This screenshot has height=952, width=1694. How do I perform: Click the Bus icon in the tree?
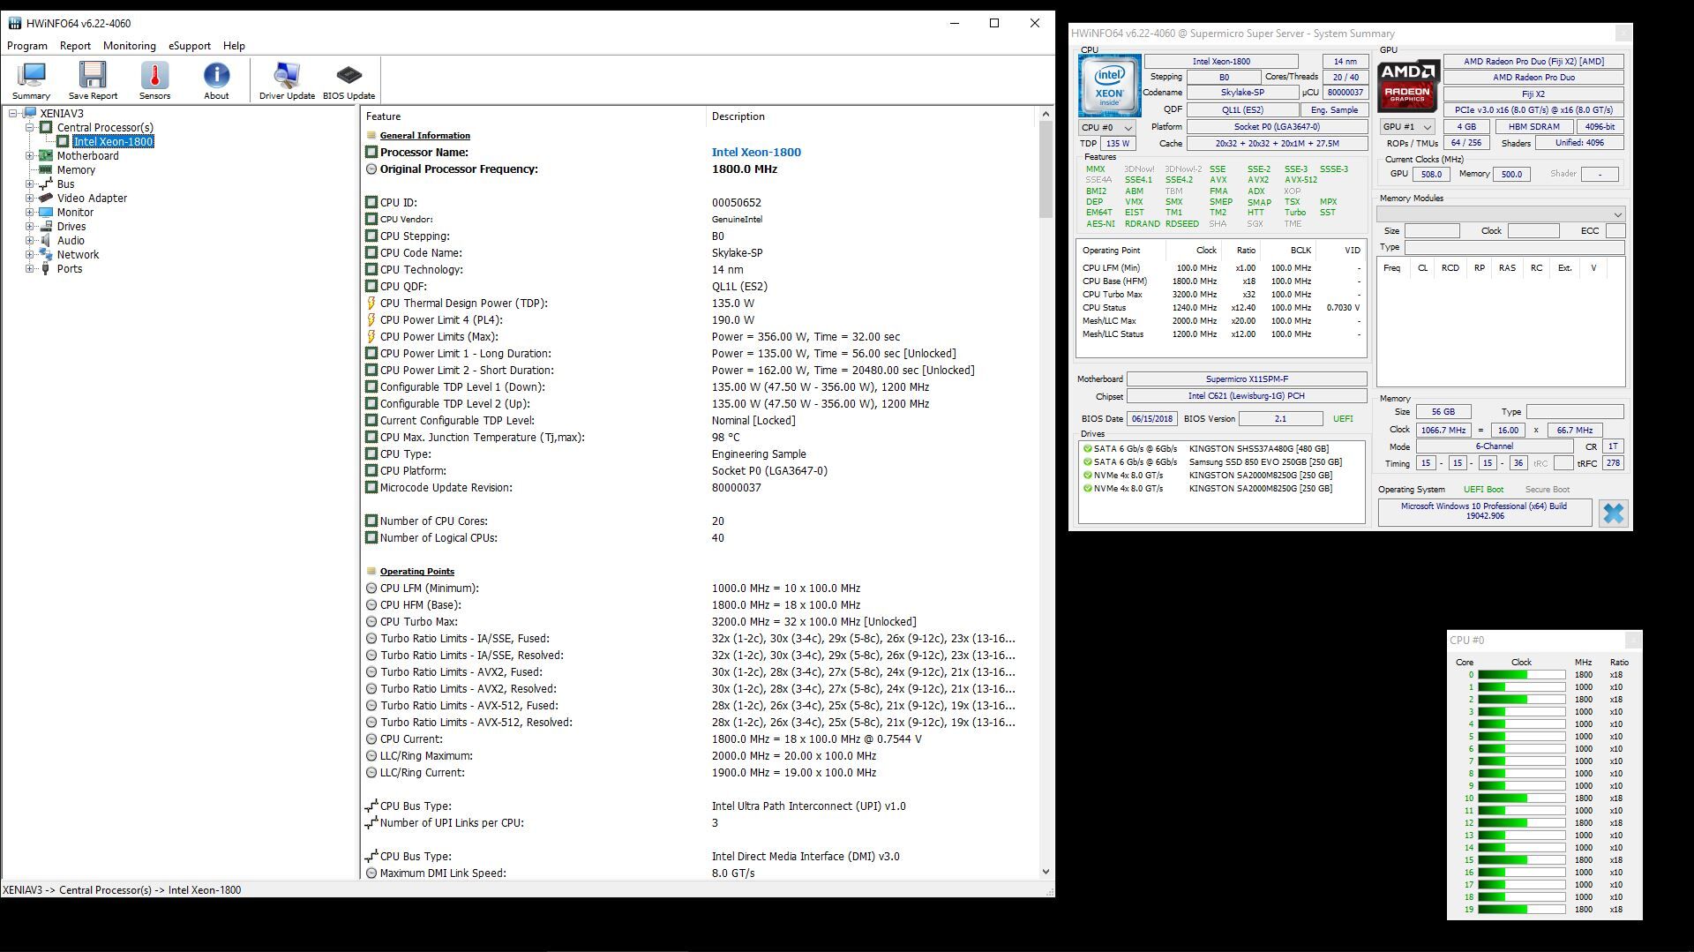coord(46,184)
